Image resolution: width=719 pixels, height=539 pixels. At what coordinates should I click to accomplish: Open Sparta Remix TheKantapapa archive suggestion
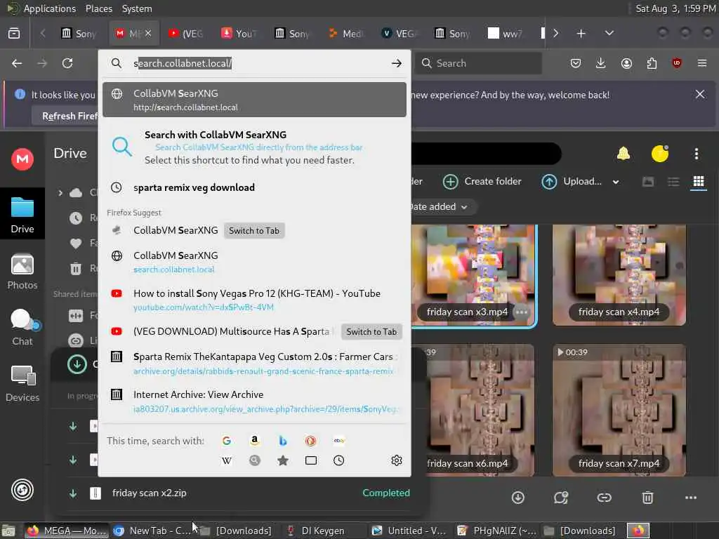click(254, 363)
